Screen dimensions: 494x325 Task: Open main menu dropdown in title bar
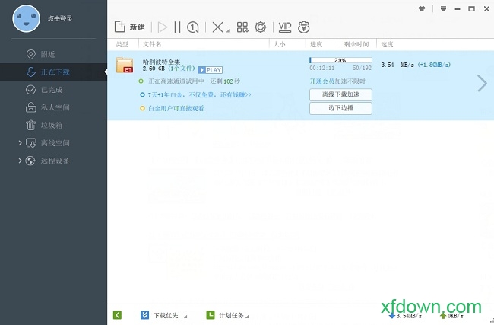[443, 9]
